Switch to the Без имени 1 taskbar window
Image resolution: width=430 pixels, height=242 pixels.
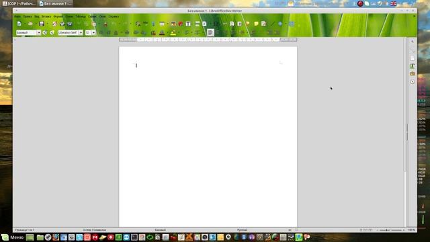pyautogui.click(x=56, y=3)
